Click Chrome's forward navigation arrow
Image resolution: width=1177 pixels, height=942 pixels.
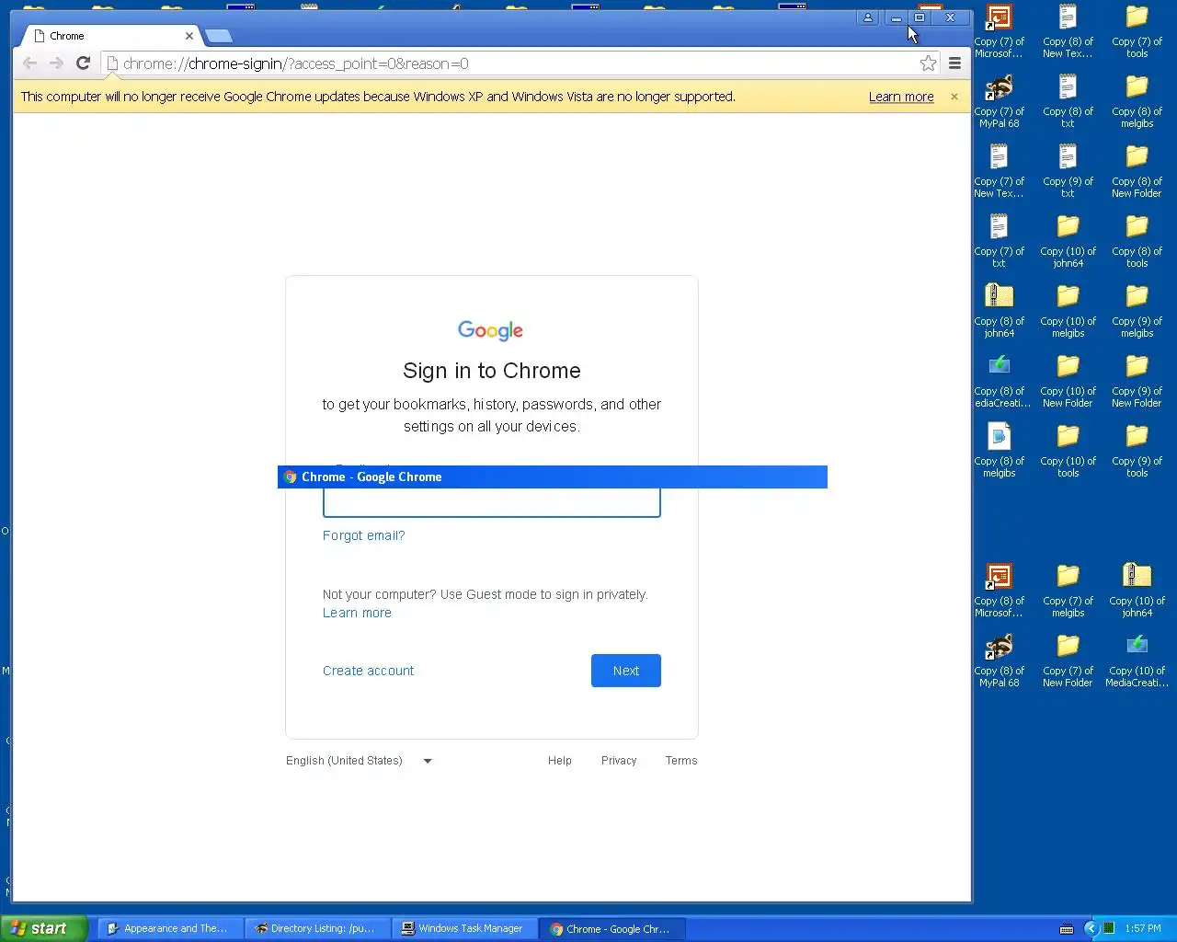[56, 63]
